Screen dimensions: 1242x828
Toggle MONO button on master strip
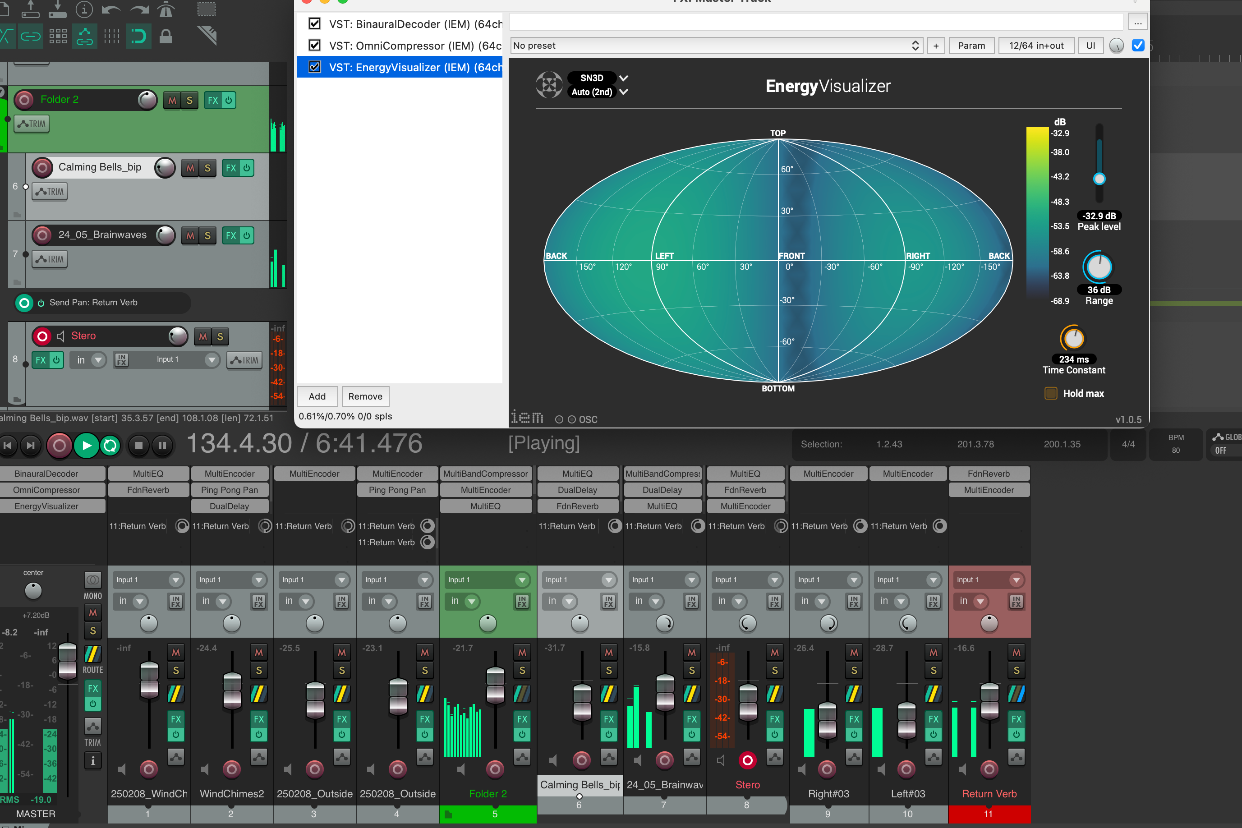(93, 580)
